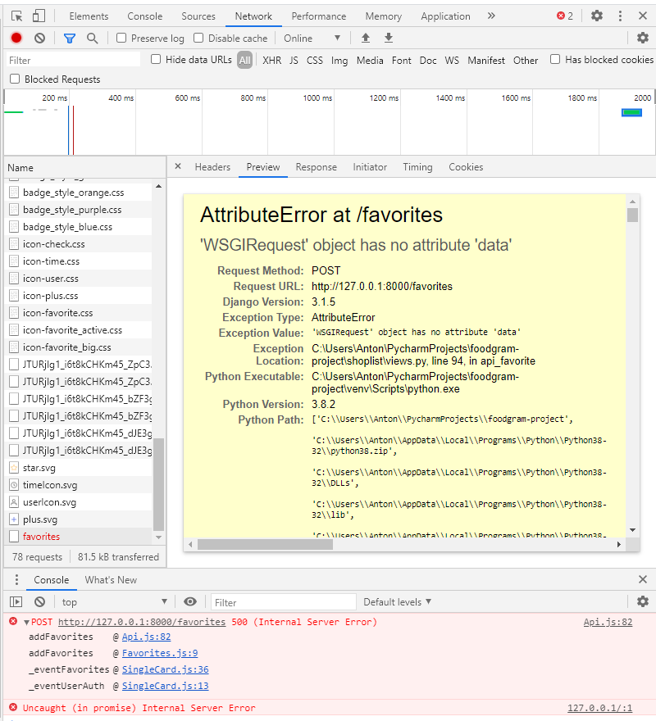
Task: Open SingleCard.js:36 source link
Action: (x=166, y=669)
